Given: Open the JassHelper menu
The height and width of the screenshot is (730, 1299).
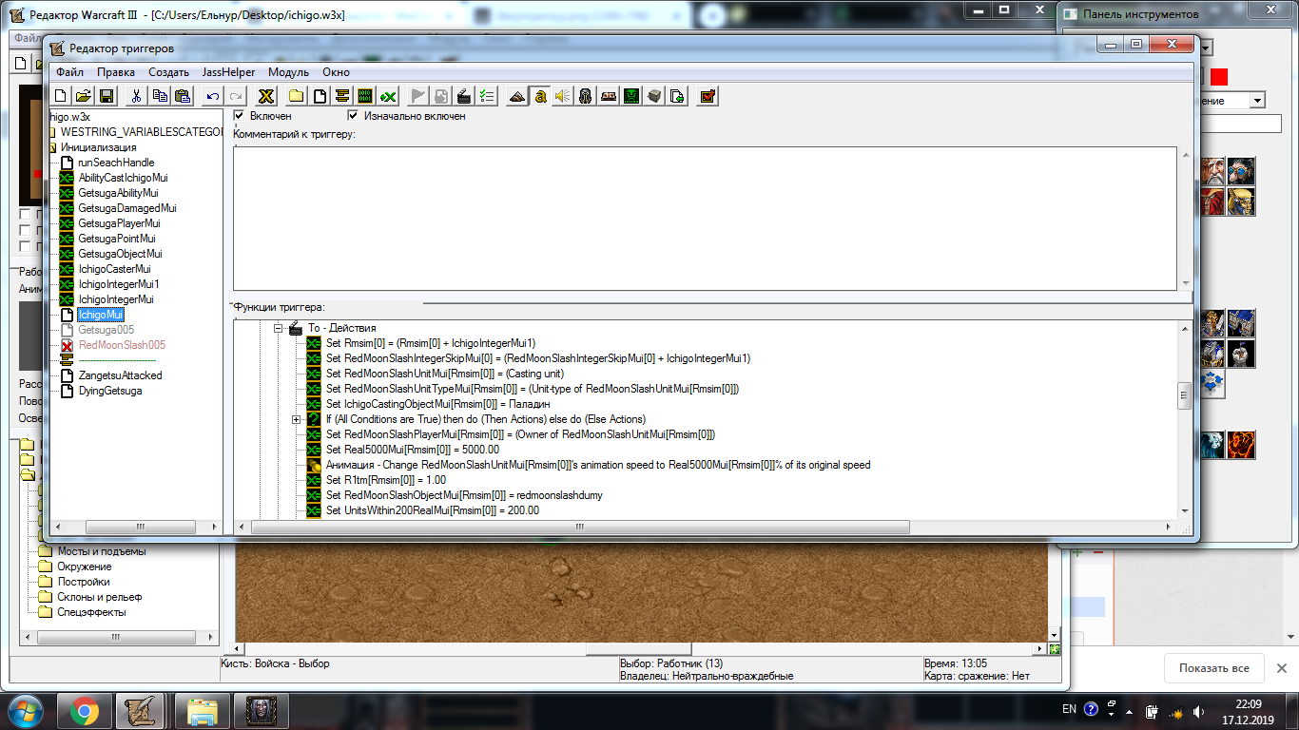Looking at the screenshot, I should coord(229,72).
